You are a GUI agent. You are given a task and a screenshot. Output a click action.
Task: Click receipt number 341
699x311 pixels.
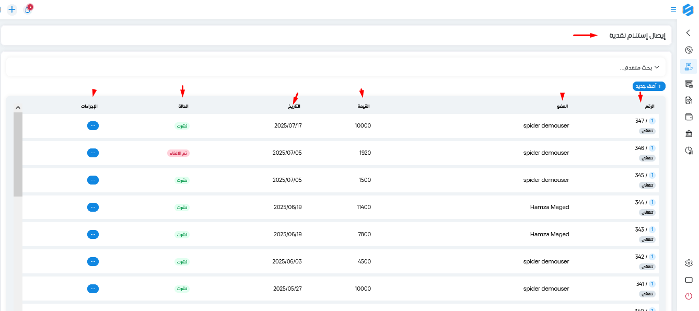[x=639, y=284]
